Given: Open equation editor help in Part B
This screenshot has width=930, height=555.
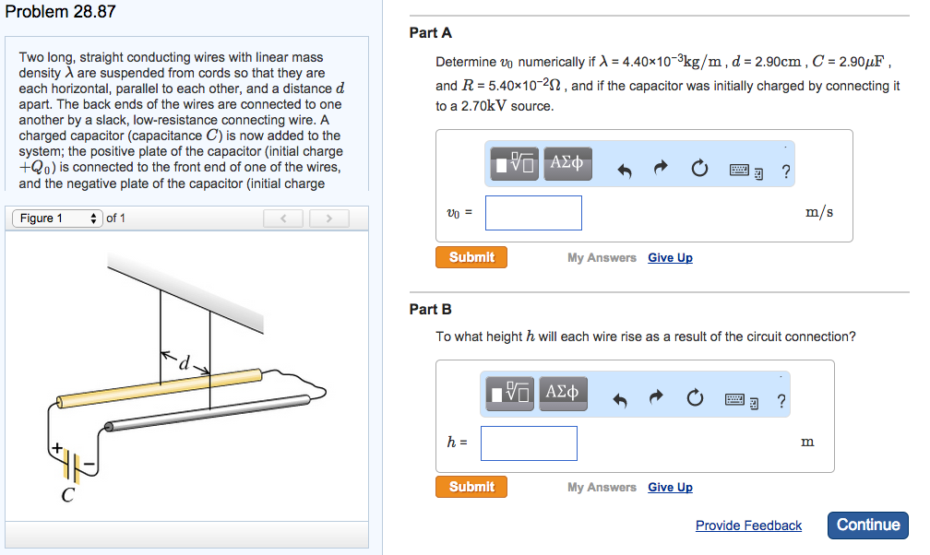Looking at the screenshot, I should click(781, 400).
